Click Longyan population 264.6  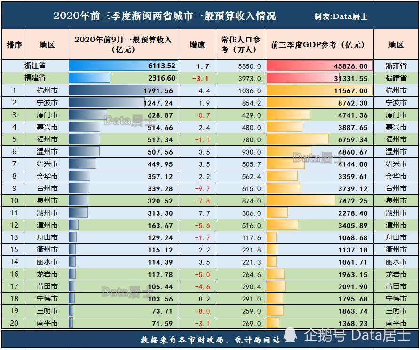click(x=251, y=275)
